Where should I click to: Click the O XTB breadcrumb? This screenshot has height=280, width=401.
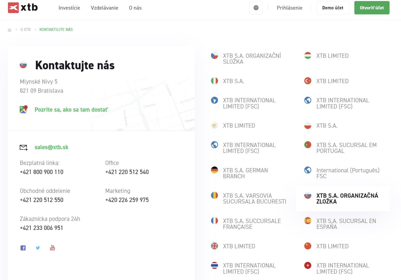click(x=25, y=30)
